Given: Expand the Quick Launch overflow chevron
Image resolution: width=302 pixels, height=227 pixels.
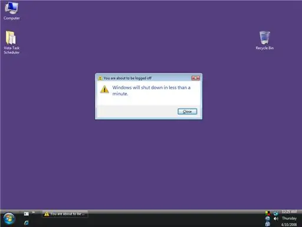Looking at the screenshot, I should click(x=34, y=212).
